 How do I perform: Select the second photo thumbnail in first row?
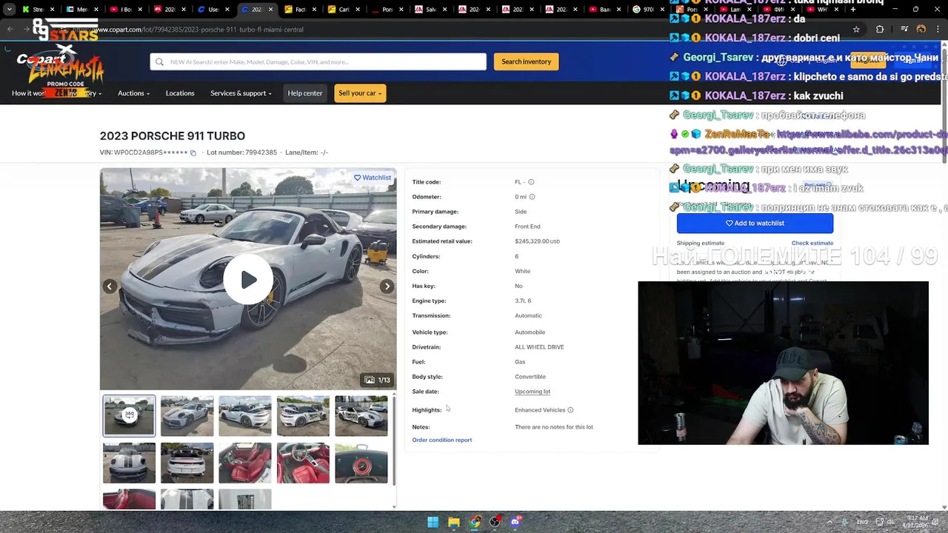187,415
